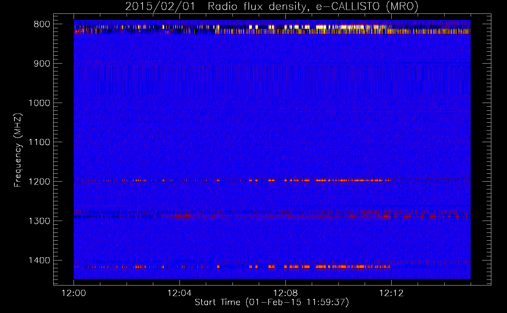Click the "Start Time (01-Feb-15 11:59:37)" axis title

coord(272,302)
